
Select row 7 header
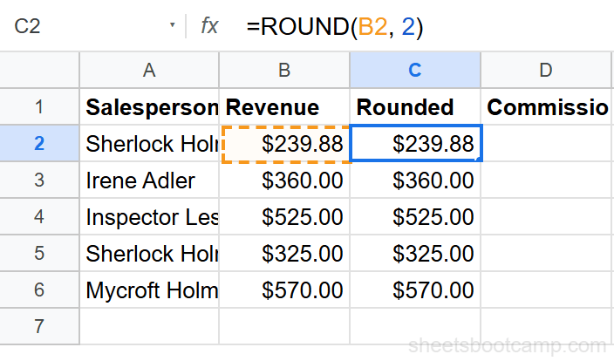[39, 326]
